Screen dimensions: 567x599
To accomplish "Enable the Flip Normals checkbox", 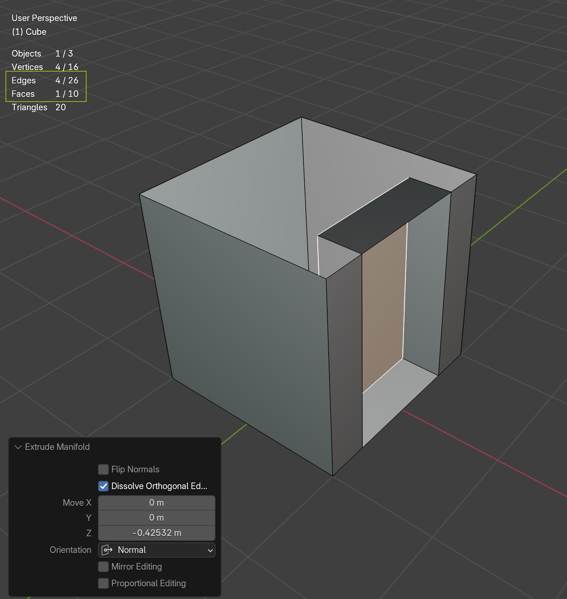I will point(103,469).
